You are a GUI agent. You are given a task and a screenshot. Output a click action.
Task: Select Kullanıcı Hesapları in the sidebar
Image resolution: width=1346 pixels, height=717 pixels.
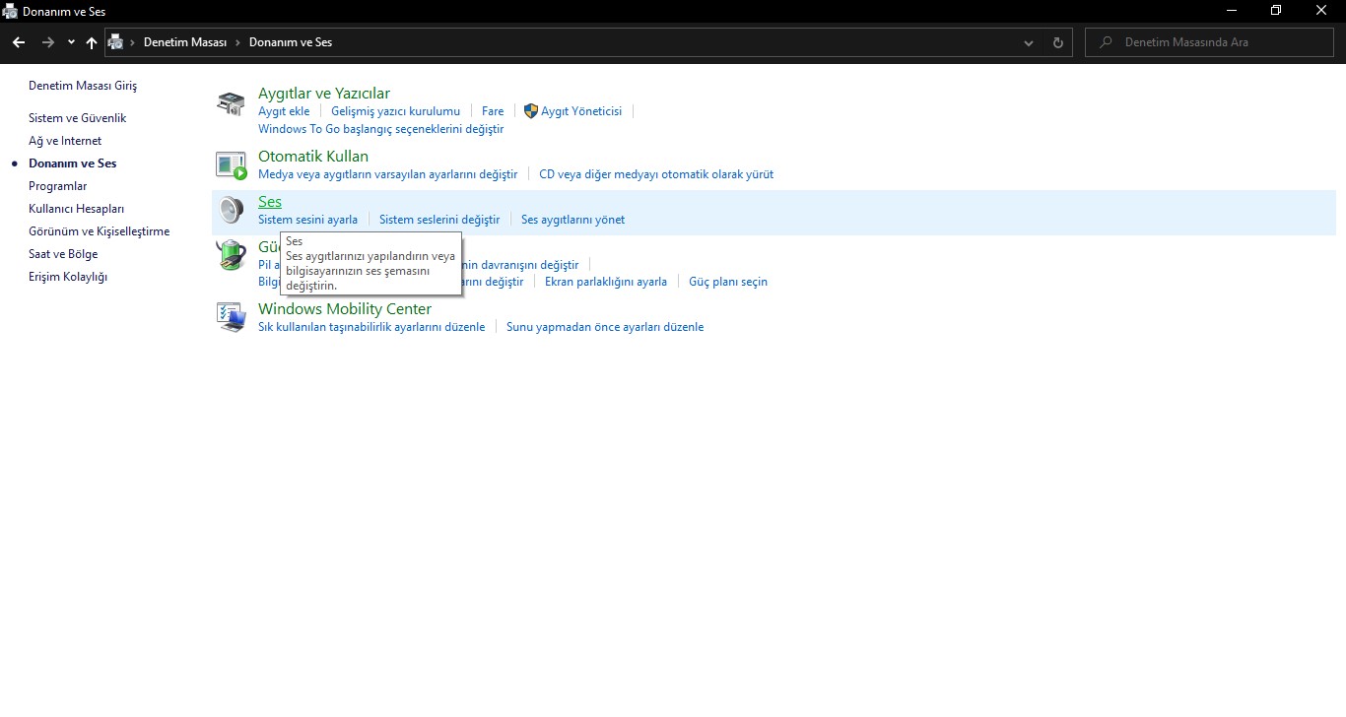[x=76, y=209]
